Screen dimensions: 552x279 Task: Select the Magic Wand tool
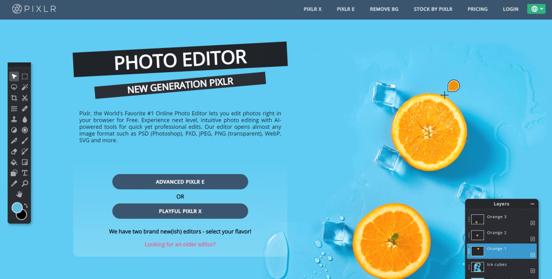click(25, 87)
